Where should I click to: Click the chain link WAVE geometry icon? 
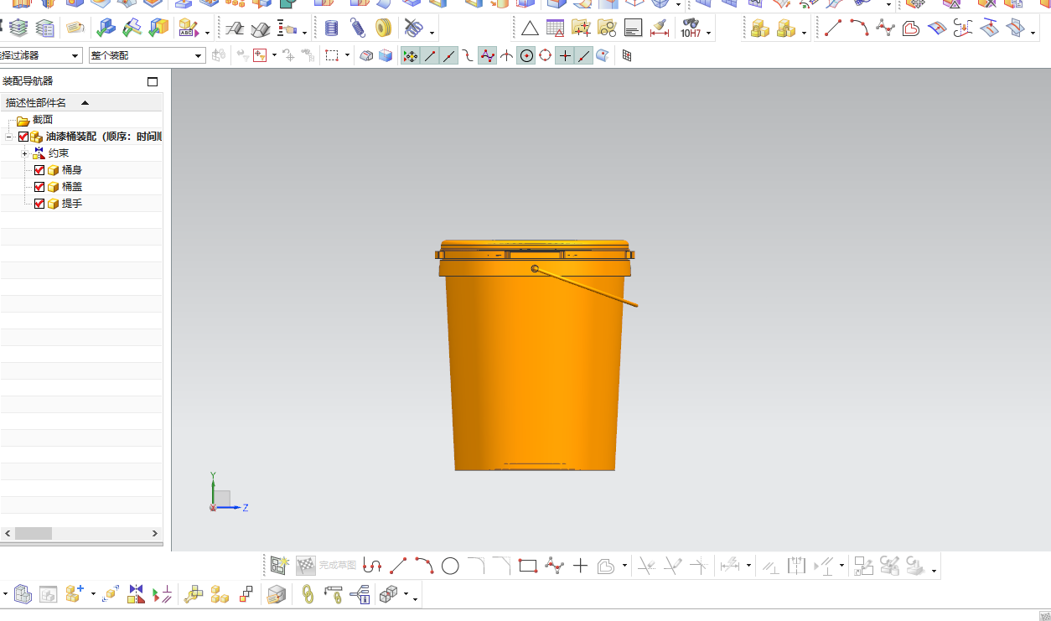pyautogui.click(x=308, y=594)
